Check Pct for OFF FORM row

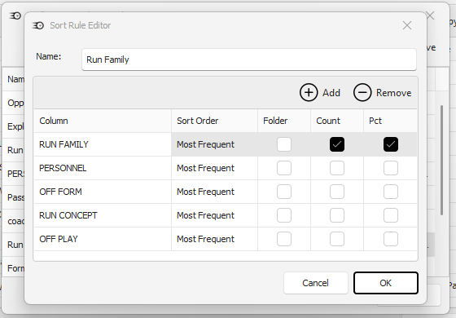(x=391, y=192)
